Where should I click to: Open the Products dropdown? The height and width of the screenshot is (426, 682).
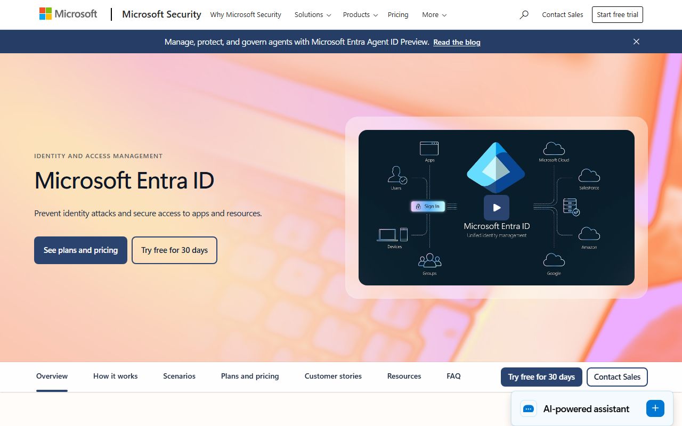(360, 15)
